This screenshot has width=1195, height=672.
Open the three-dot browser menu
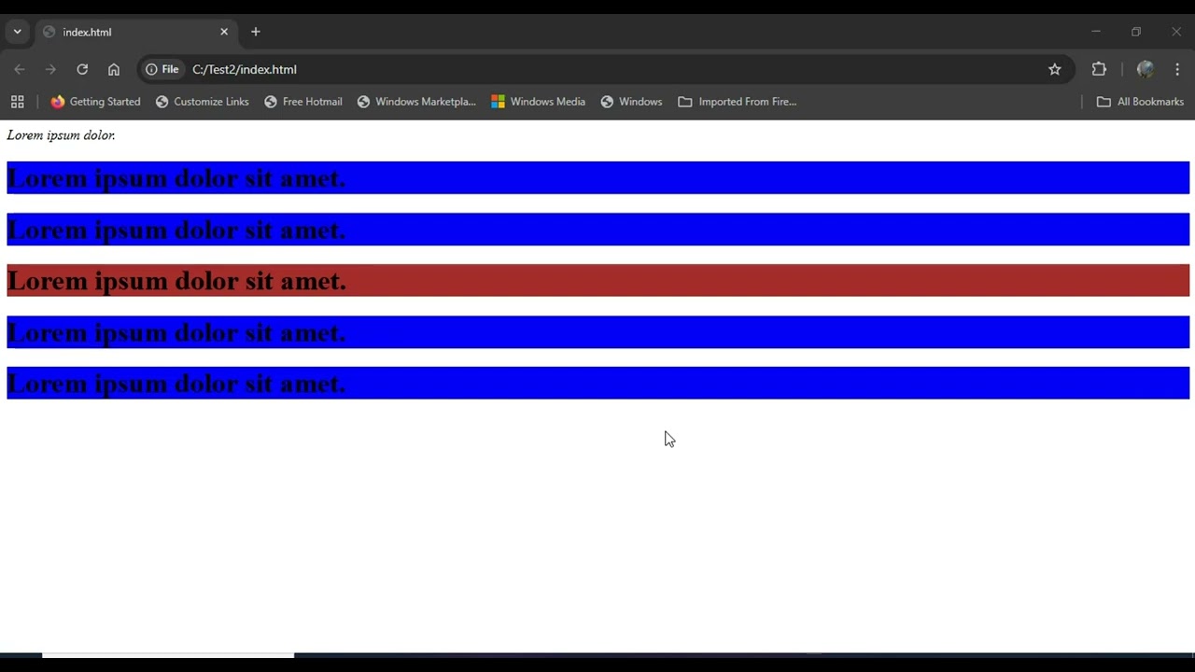[1177, 69]
